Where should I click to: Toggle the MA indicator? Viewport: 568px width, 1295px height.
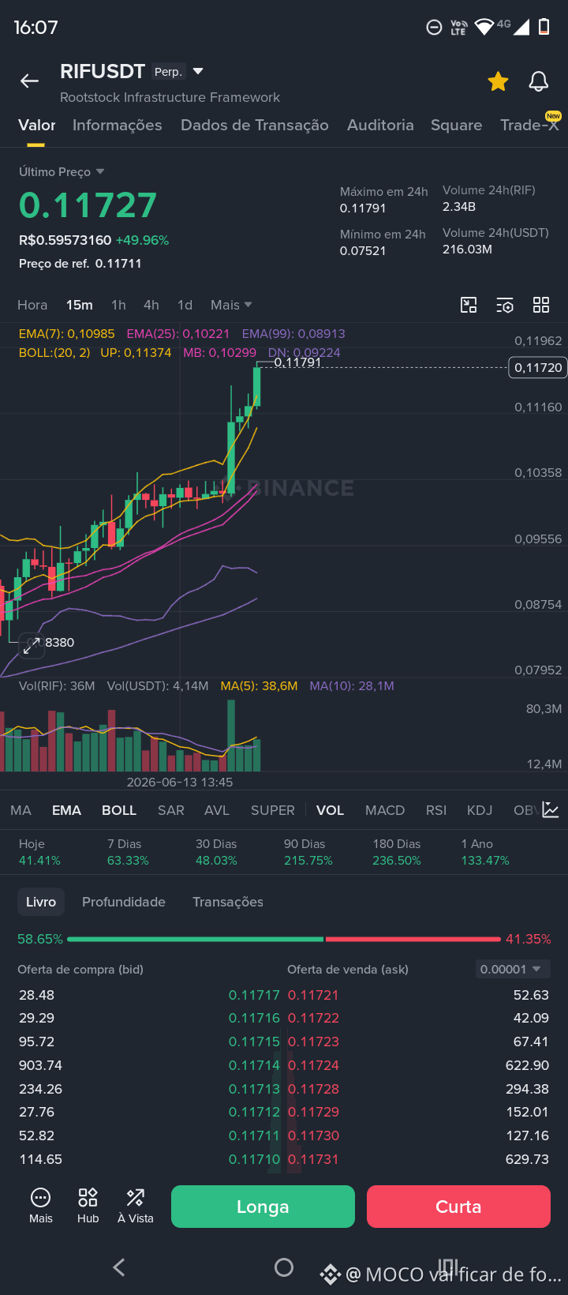pyautogui.click(x=21, y=810)
